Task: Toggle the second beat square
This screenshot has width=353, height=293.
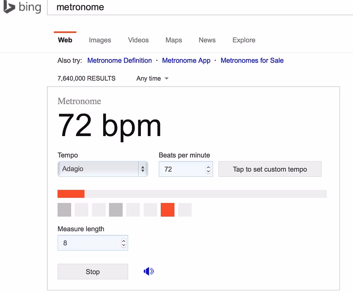Action: coord(81,210)
